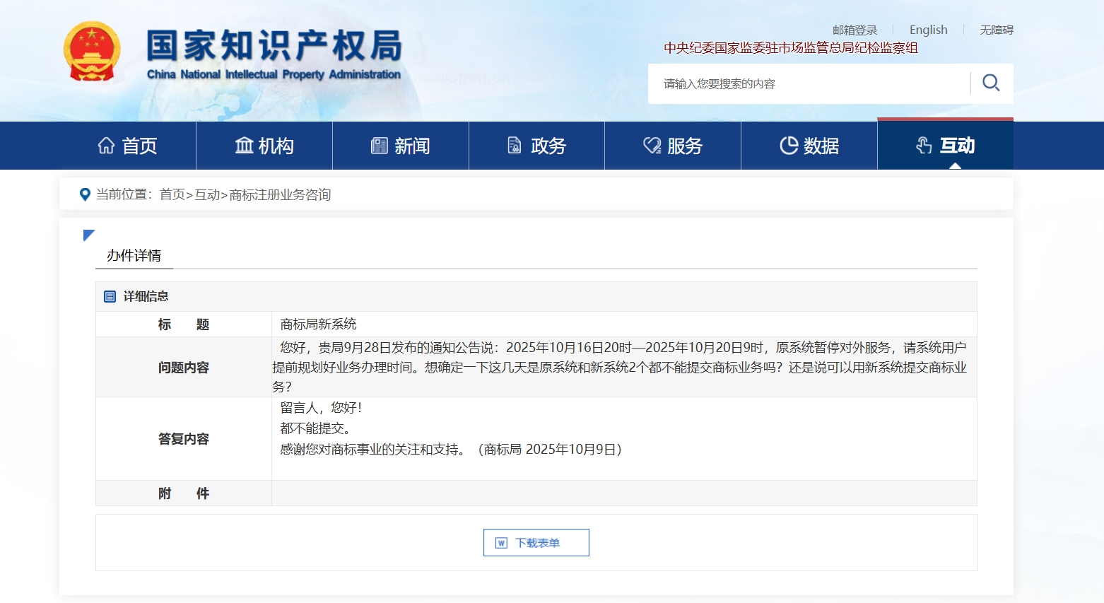Click the magnifying glass search icon

(991, 83)
